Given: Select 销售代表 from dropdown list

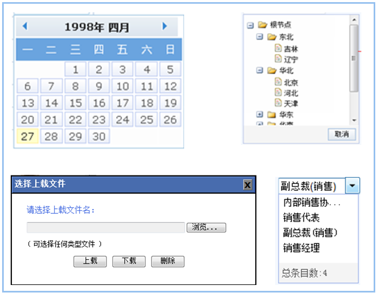Looking at the screenshot, I should click(x=301, y=218).
